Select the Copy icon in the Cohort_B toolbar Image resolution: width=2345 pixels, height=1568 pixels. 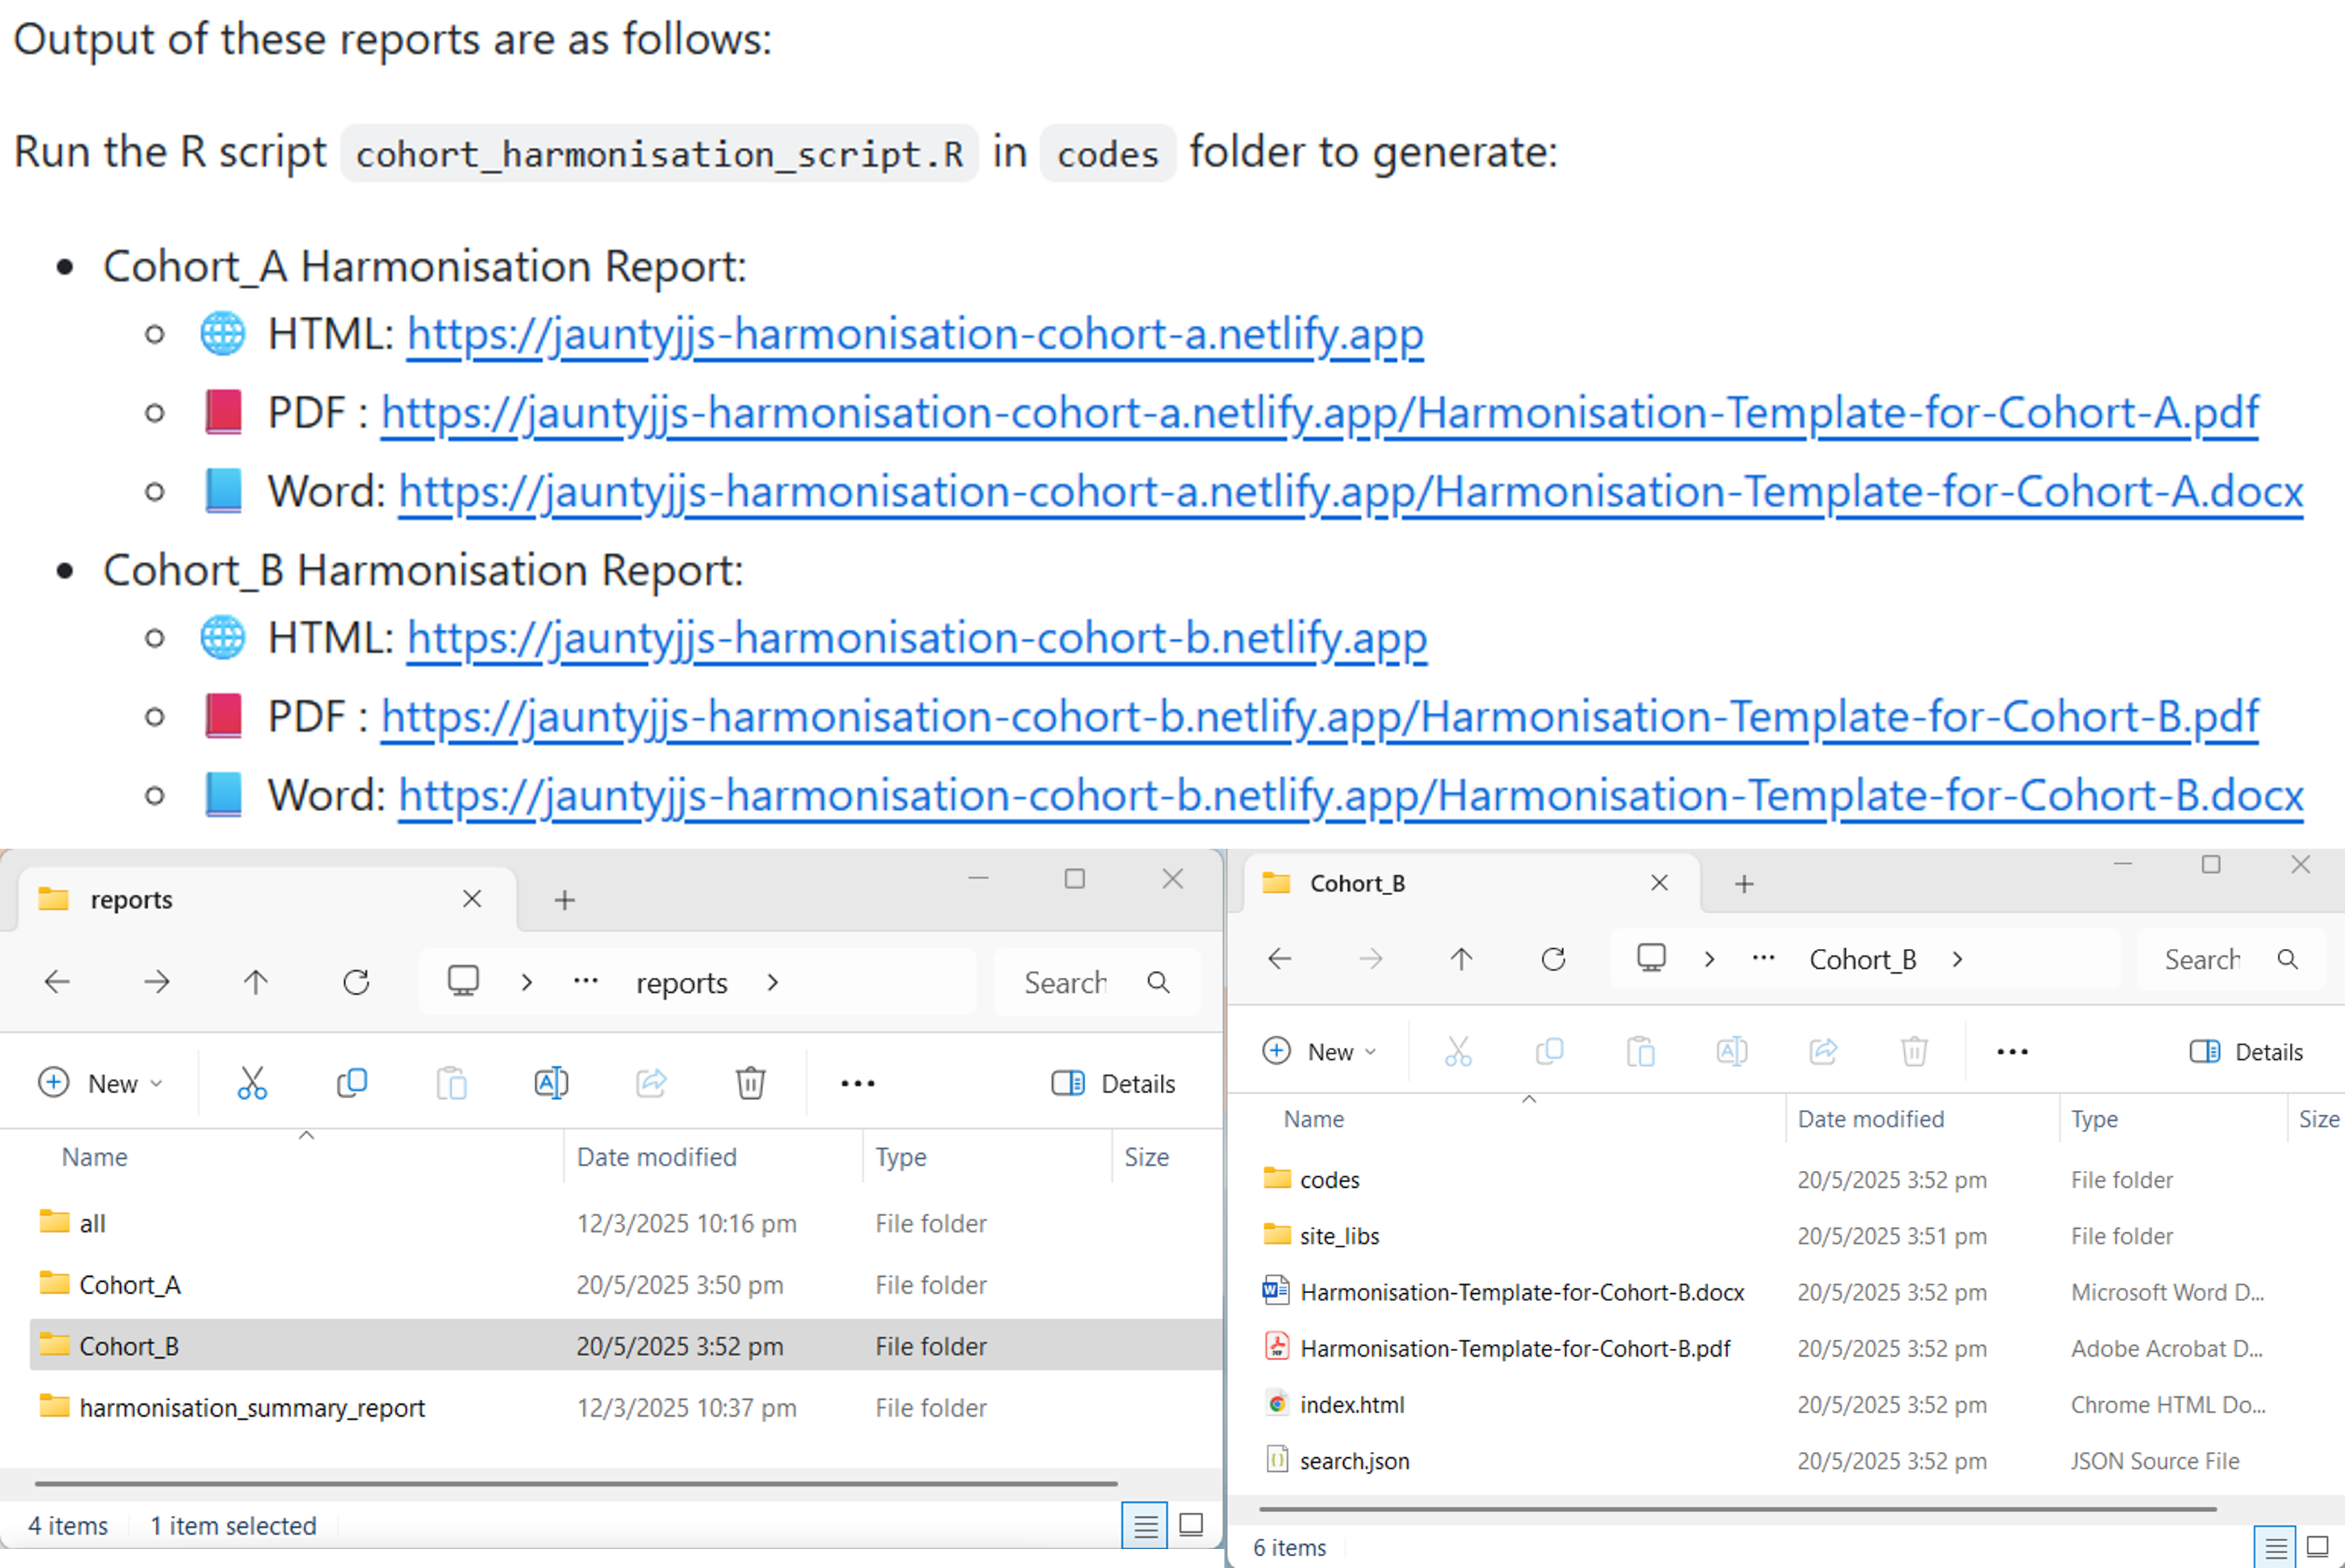[1550, 1051]
